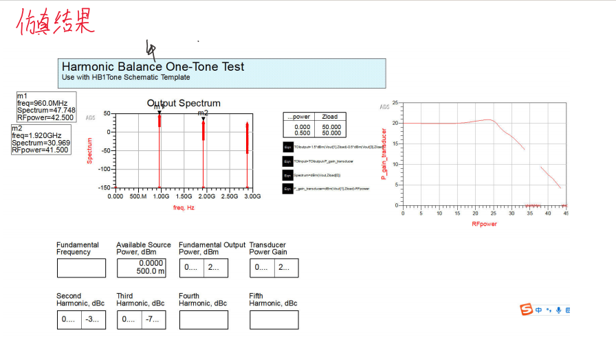616x357 pixels.
Task: Click the Fundamental Output Power, dBm label
Action: 212,249
